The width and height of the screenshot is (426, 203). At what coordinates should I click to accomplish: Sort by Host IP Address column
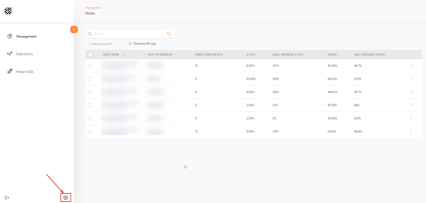click(160, 55)
